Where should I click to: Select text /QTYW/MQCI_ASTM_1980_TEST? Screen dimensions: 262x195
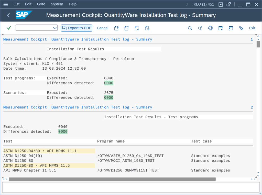(126, 161)
